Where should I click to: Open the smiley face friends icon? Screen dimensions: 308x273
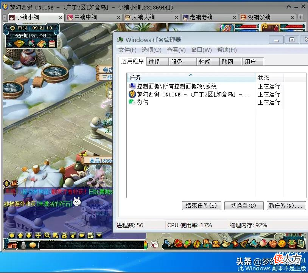point(282,244)
